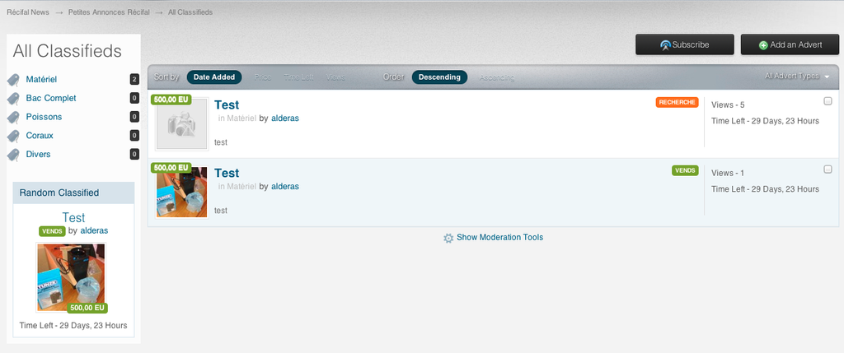The height and width of the screenshot is (353, 844).
Task: Click the tag icon beside Poissons
Action: [13, 118]
